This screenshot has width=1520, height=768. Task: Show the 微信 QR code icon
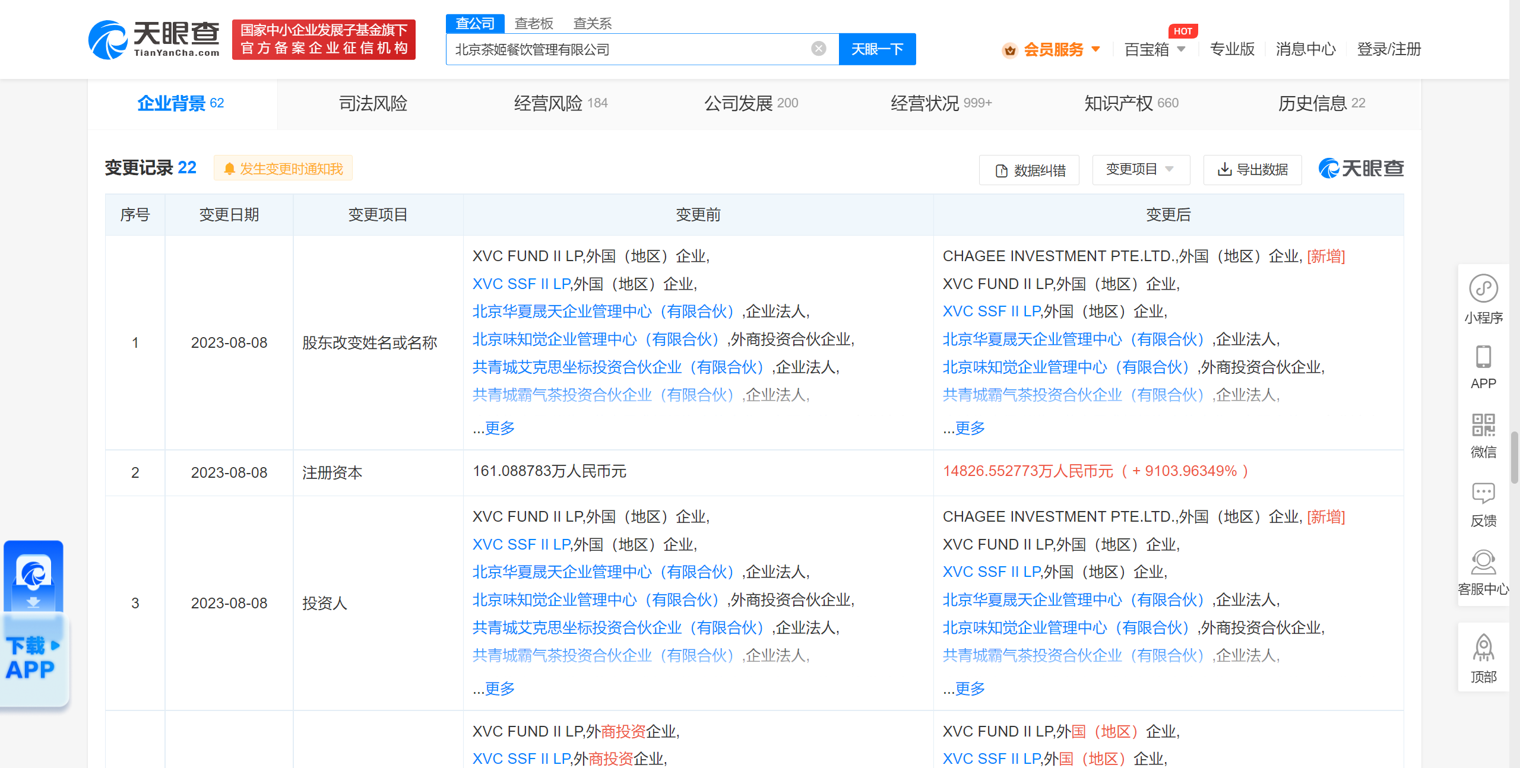point(1483,432)
